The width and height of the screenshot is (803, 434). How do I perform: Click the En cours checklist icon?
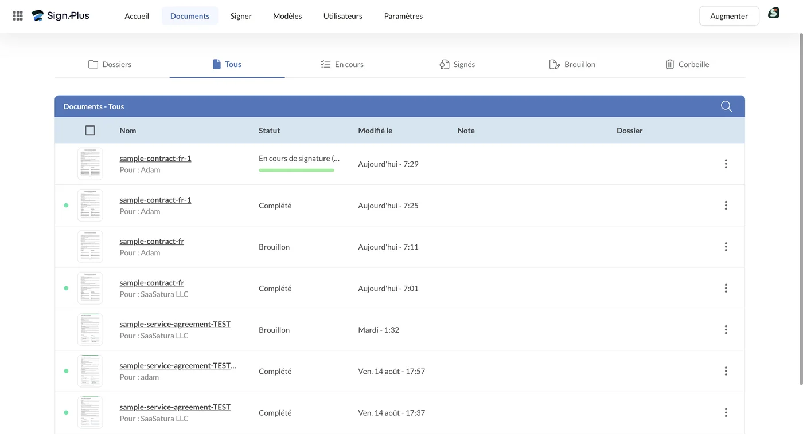tap(325, 64)
